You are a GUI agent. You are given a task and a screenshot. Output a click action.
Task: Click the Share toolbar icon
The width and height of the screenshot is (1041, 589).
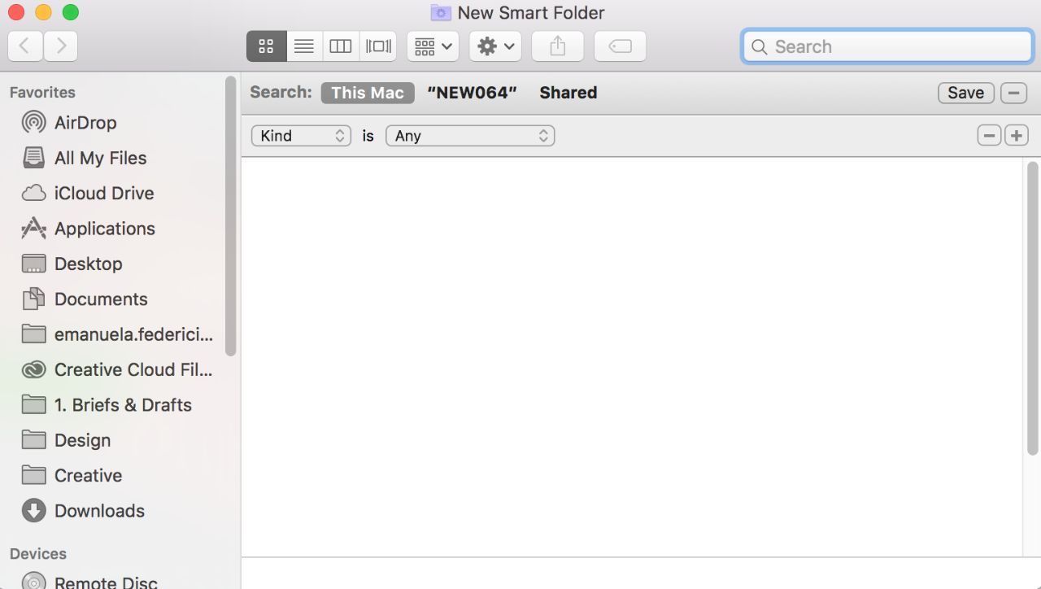coord(557,46)
